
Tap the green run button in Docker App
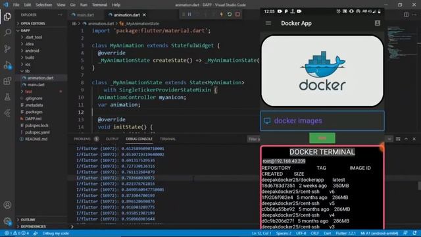click(x=322, y=138)
